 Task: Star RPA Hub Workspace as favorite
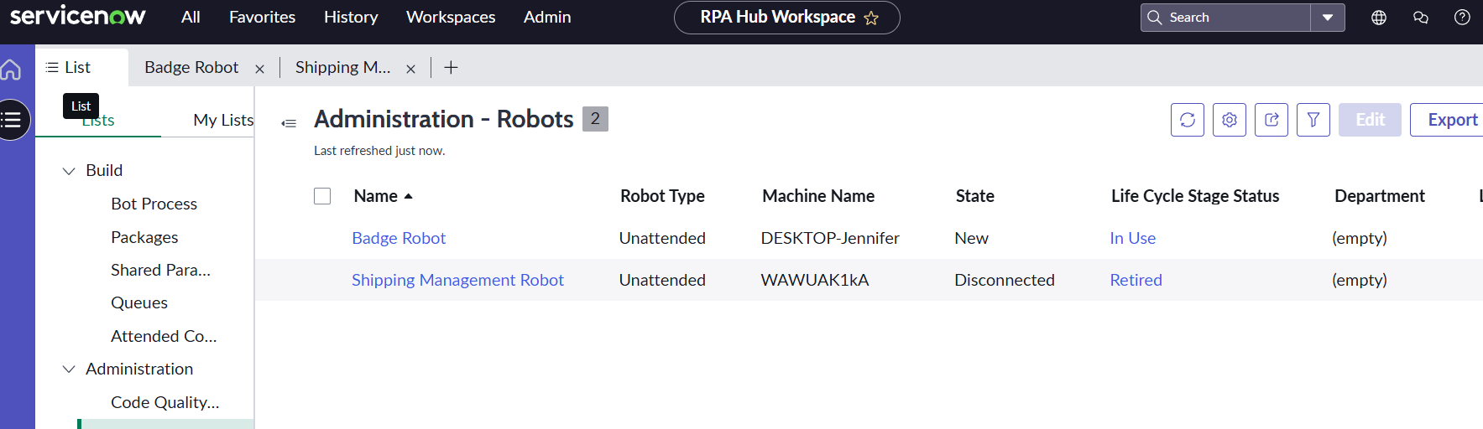pos(871,18)
